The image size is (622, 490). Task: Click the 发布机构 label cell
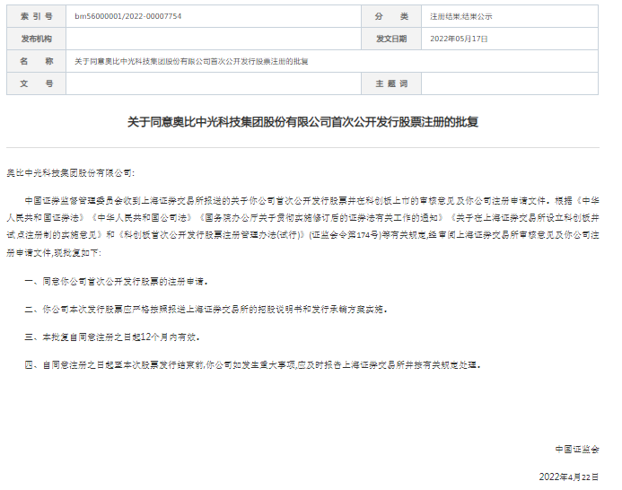click(x=37, y=39)
